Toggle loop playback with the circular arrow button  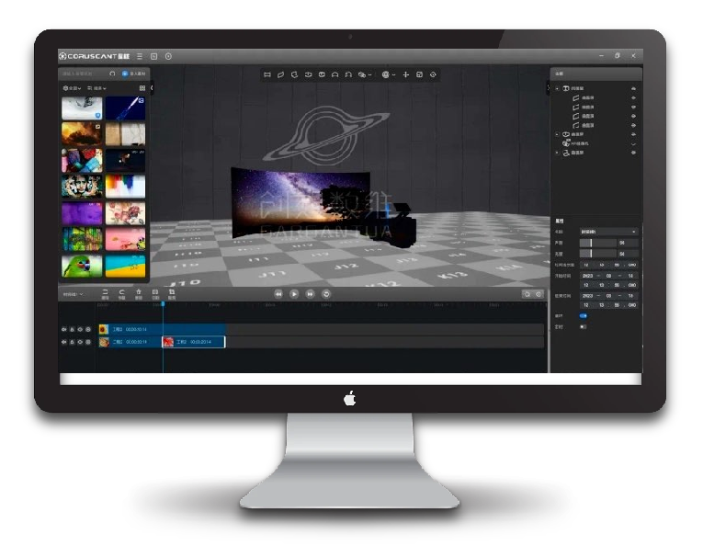coord(326,294)
